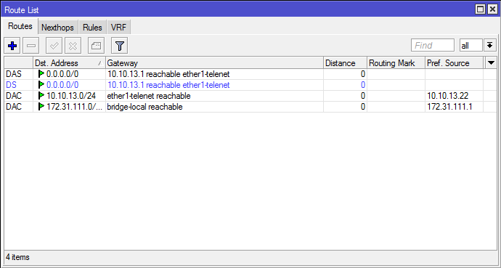Sort by Dst. Address column header

tap(69, 63)
